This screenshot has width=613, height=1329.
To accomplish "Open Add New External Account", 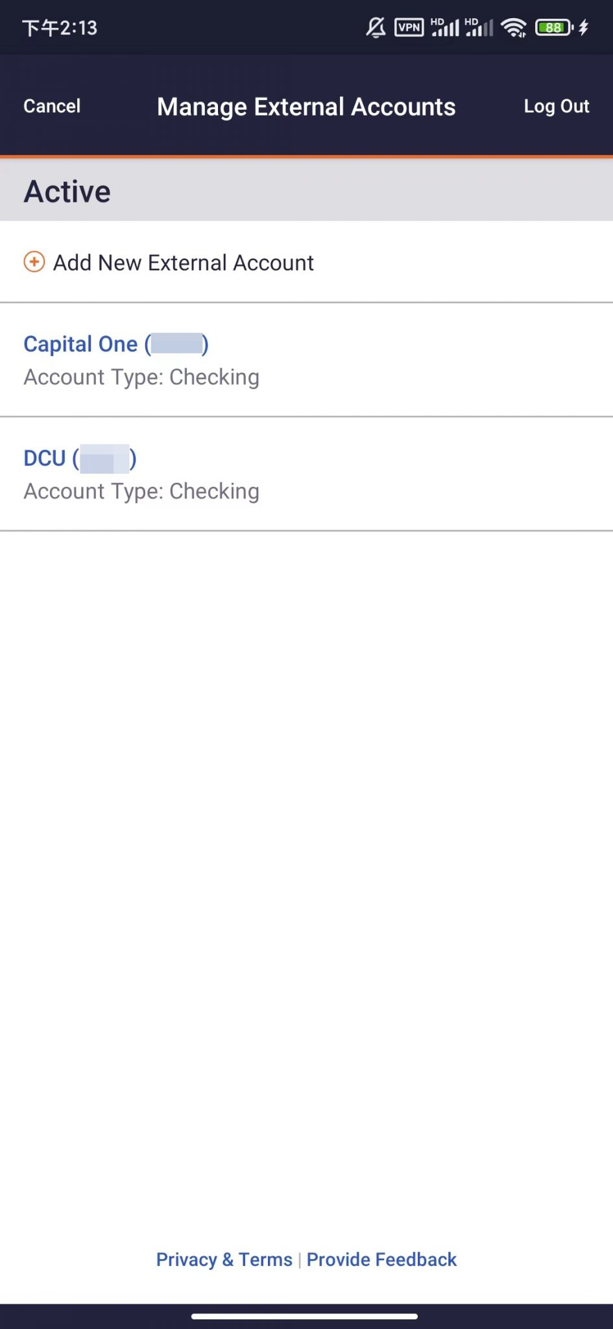I will coord(306,262).
